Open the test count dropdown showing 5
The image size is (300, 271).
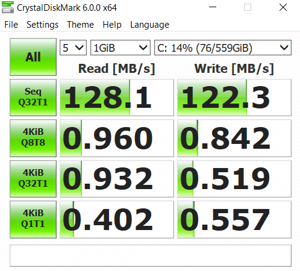tap(73, 48)
